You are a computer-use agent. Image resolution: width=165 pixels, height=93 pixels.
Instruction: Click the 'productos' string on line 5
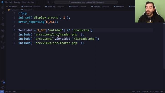pos(81,30)
